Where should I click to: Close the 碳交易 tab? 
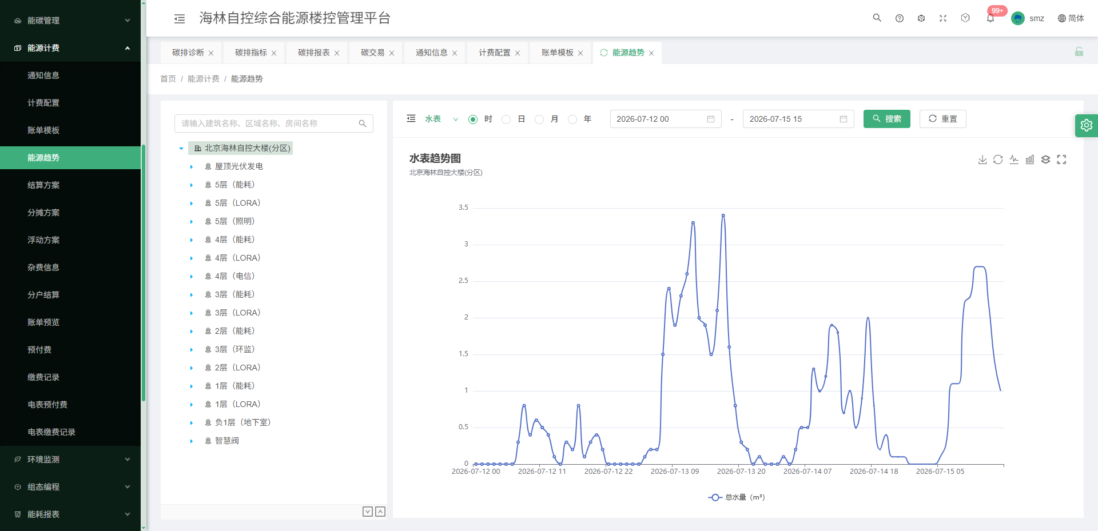[392, 53]
